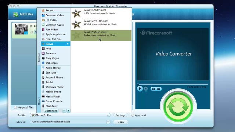Select the iMovie MPEG-4 star icon
The image size is (235, 132).
point(76,24)
